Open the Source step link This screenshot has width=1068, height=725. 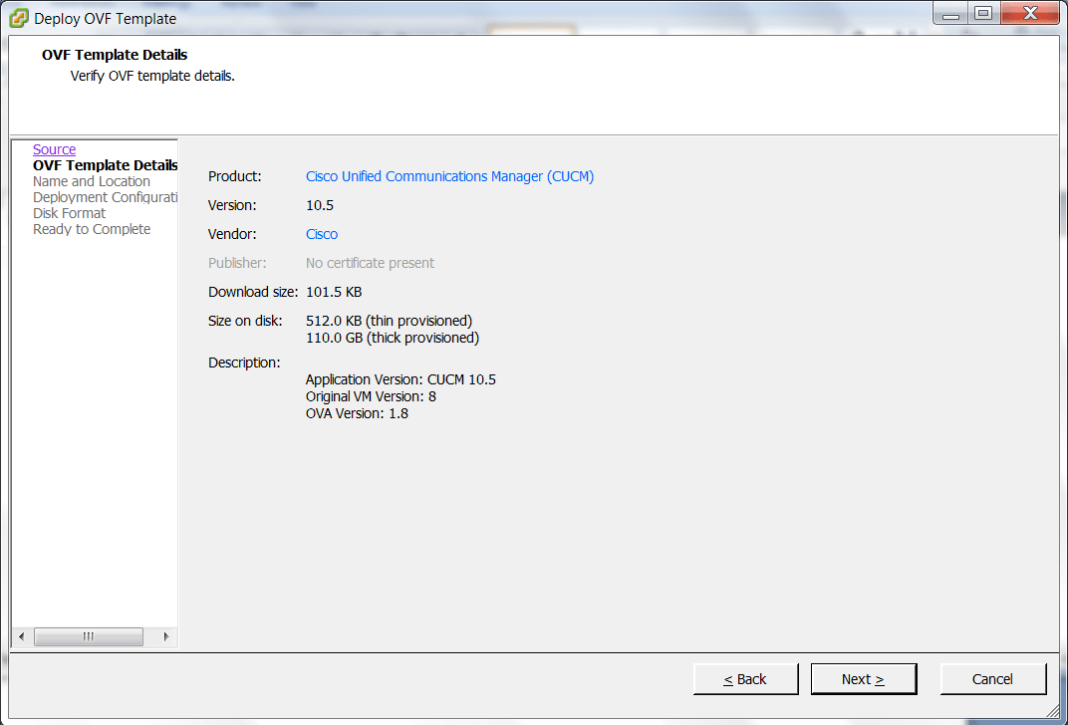54,149
